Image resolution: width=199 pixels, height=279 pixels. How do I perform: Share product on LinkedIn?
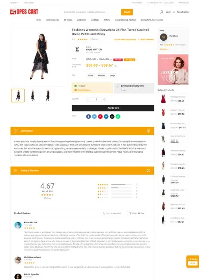(106, 116)
